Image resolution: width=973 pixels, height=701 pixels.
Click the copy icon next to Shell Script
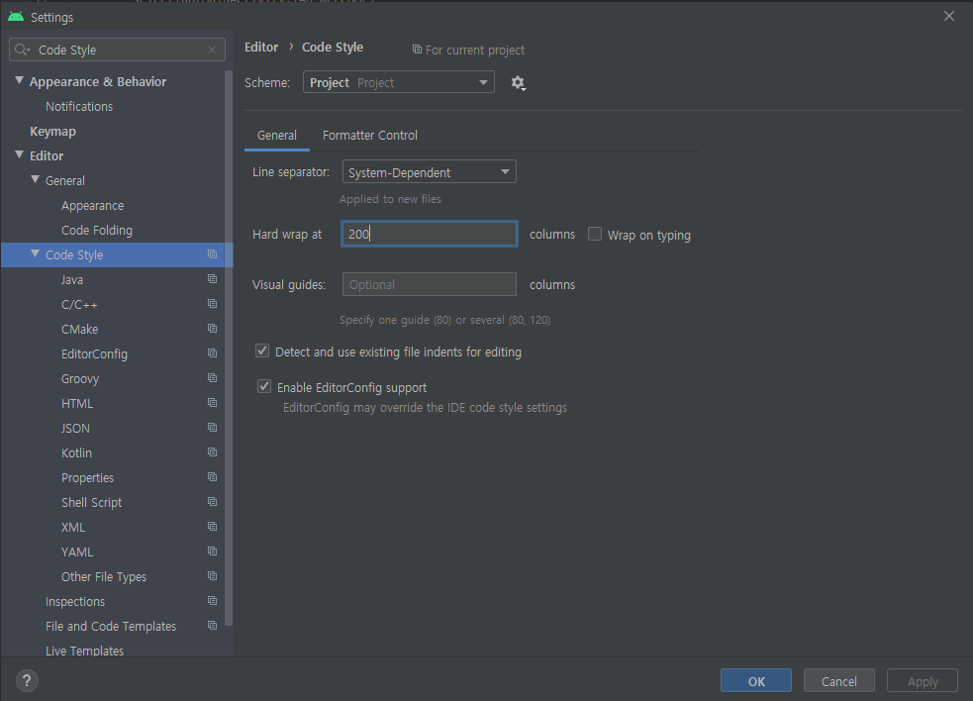(211, 501)
